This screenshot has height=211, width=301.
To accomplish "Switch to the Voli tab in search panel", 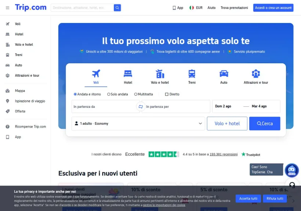I will 96,78.
